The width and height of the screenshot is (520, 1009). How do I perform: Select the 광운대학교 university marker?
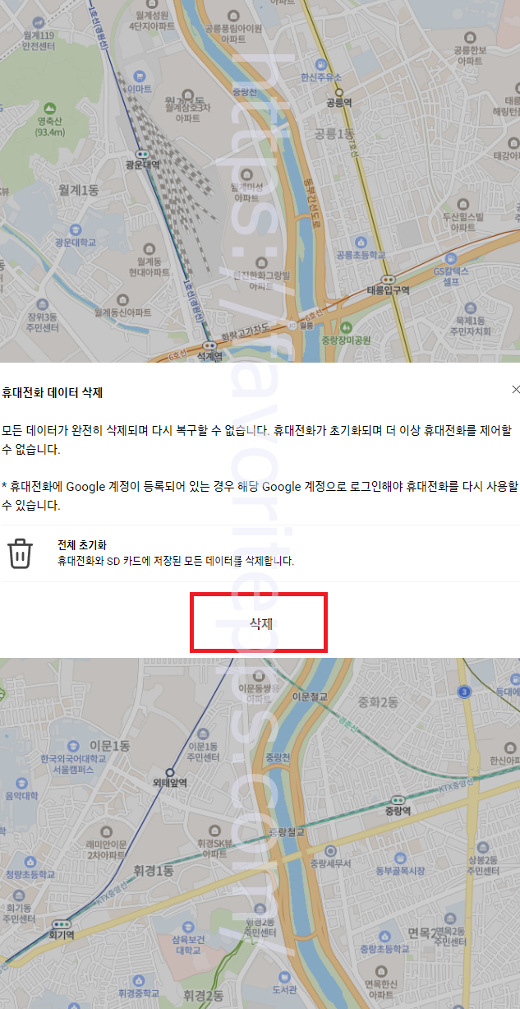pos(75,231)
